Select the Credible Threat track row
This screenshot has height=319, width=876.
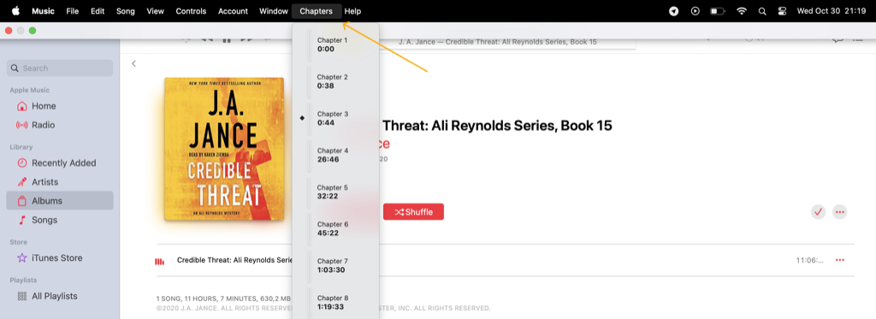(505, 260)
